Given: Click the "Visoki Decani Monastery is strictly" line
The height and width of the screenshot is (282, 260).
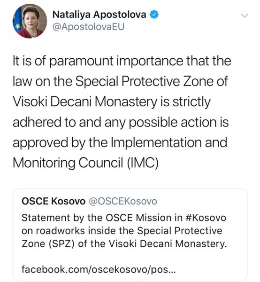Looking at the screenshot, I should coord(112,102).
